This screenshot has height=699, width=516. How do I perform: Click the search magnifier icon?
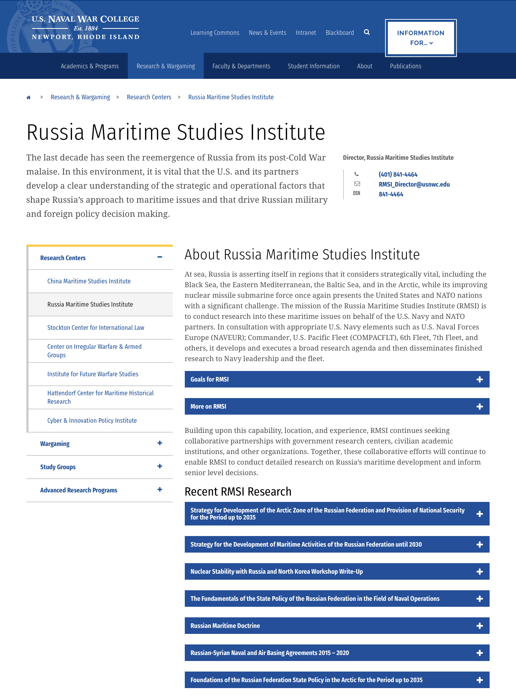367,32
